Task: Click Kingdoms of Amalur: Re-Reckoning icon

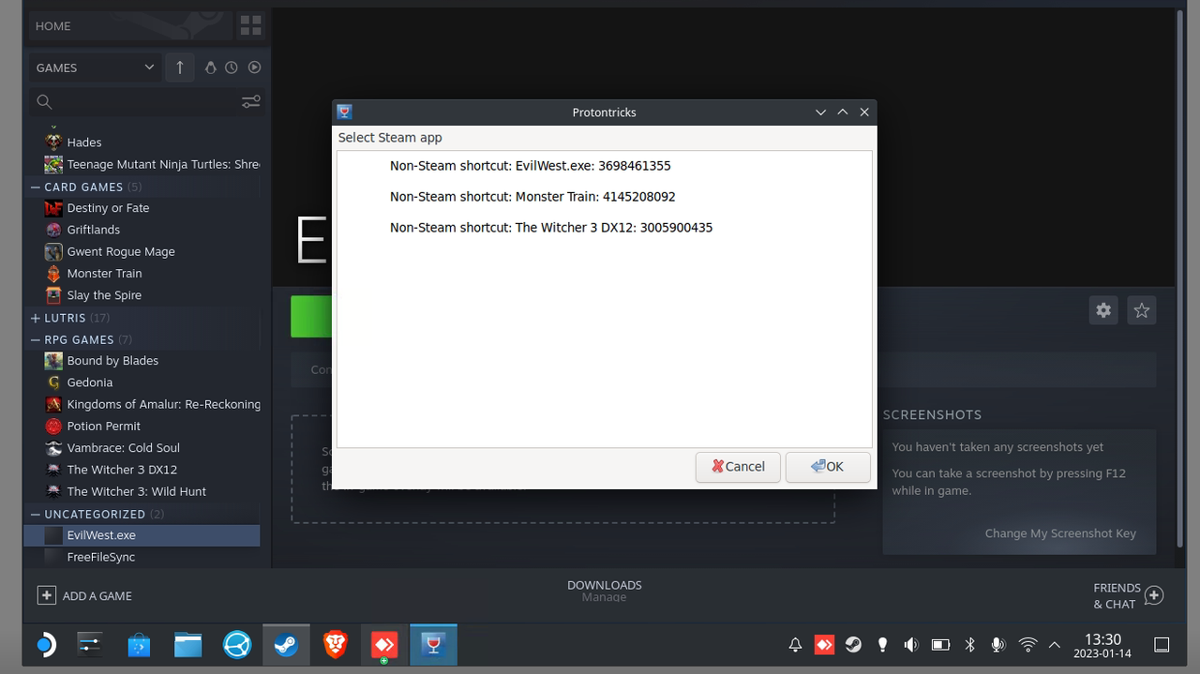Action: click(53, 404)
